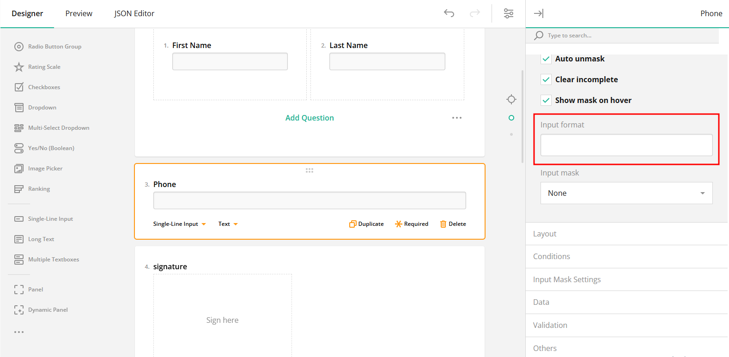Image resolution: width=729 pixels, height=357 pixels.
Task: Toggle the Clear incomplete checkbox
Action: pos(546,79)
